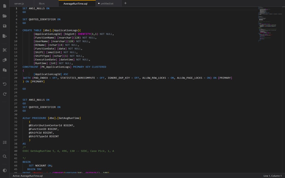Viewport: 285px width, 178px height.
Task: Click 'BEGIN TRY' on line 45
Action: [x=34, y=169]
